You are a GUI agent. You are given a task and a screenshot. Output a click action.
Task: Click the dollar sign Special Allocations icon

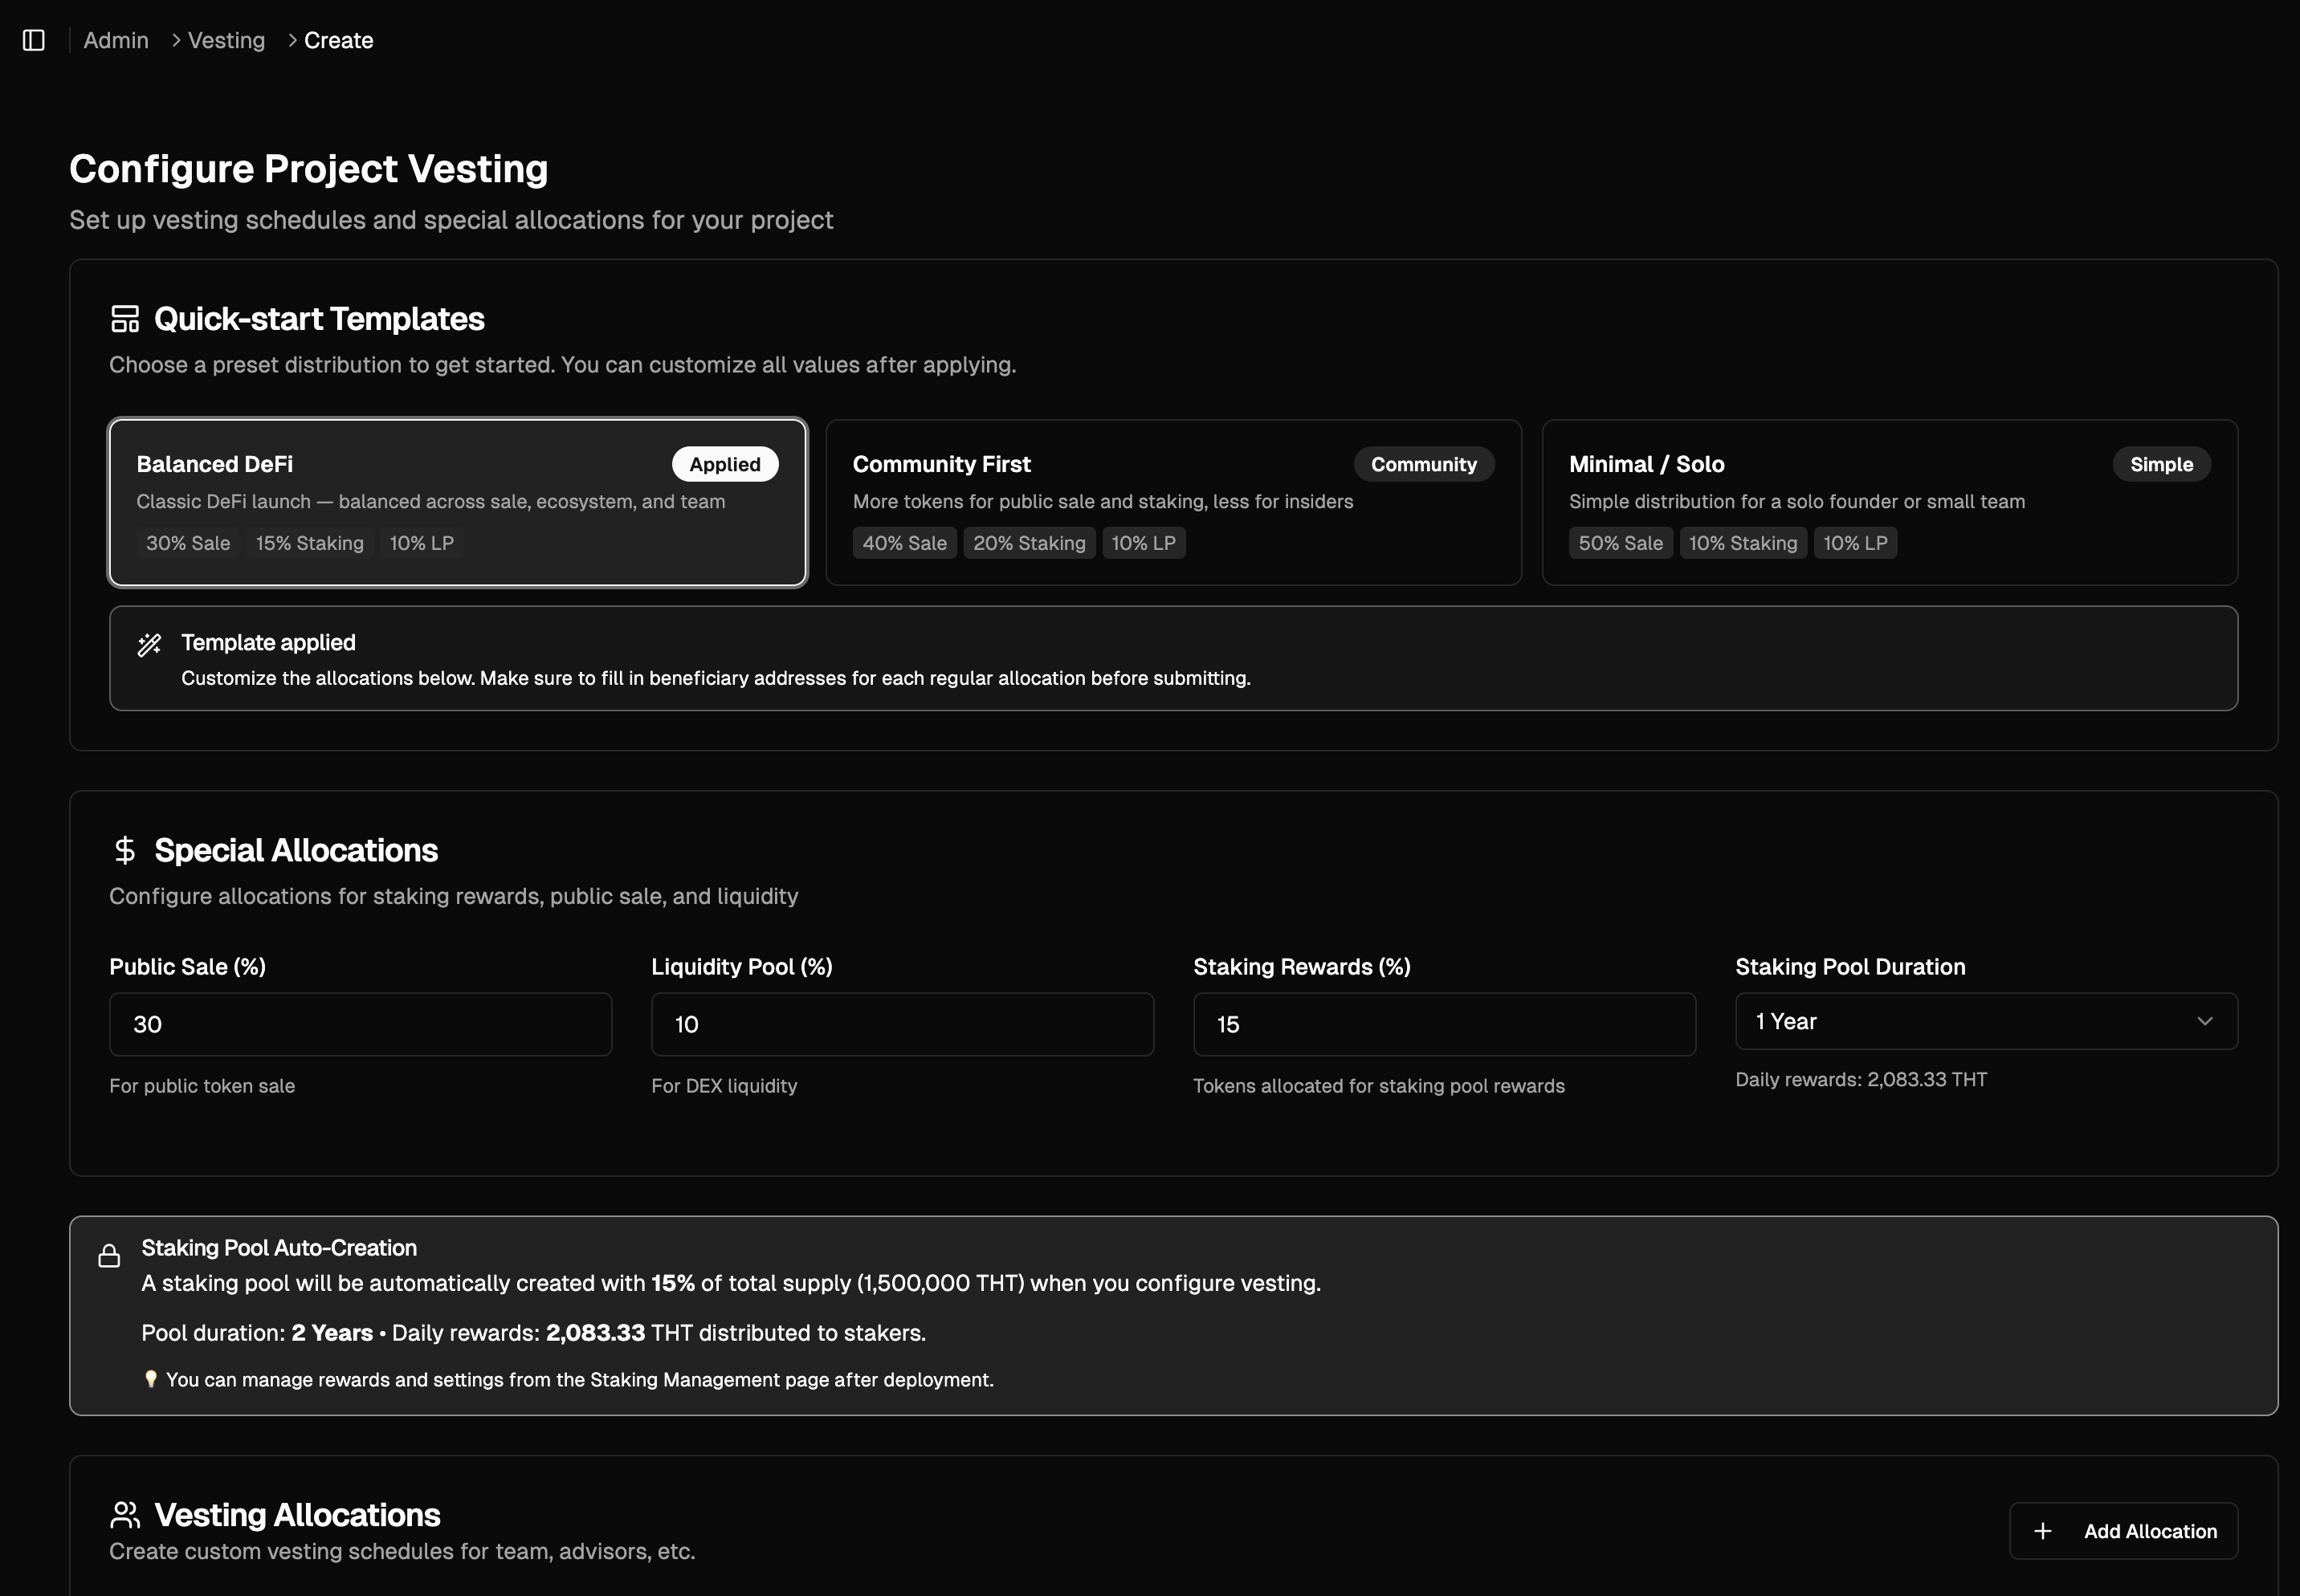(125, 850)
